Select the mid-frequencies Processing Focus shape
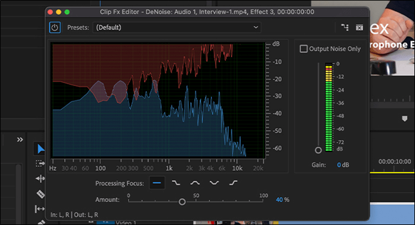Viewport: 415px width, 225px height. [x=195, y=183]
